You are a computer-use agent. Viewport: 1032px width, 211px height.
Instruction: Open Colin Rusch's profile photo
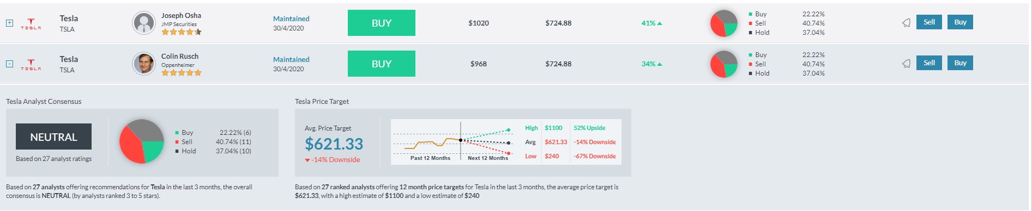[144, 64]
